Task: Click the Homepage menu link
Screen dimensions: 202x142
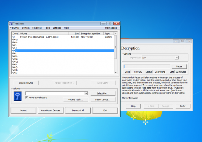Action: [111, 28]
